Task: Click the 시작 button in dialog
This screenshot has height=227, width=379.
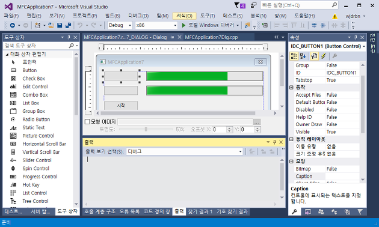Action: click(121, 106)
